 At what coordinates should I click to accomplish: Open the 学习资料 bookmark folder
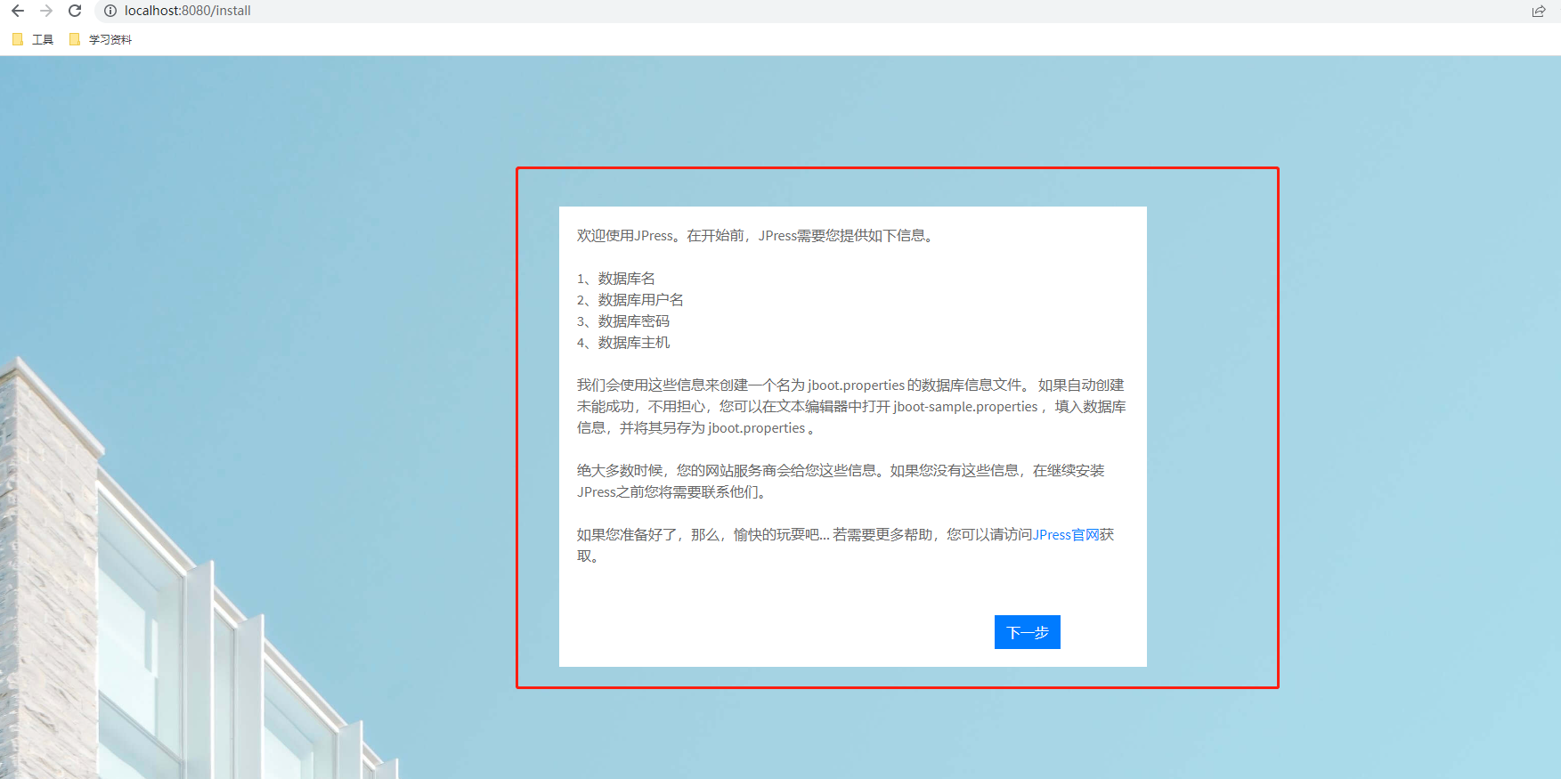101,39
